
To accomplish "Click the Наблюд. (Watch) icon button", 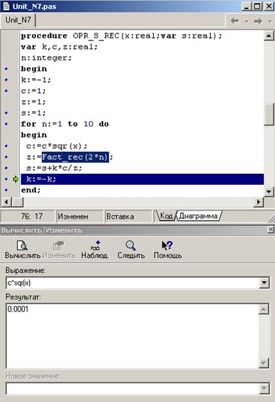I will 95,249.
